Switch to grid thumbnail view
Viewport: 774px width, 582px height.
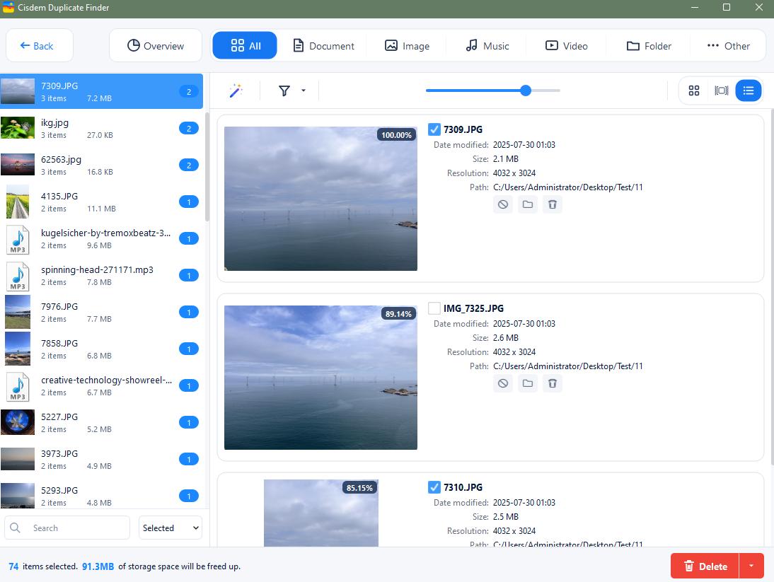(694, 91)
